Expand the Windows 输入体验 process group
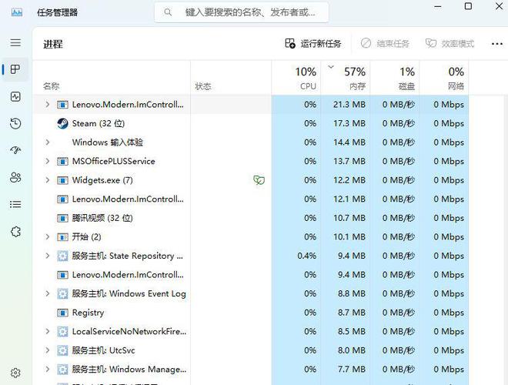The width and height of the screenshot is (508, 385). pyautogui.click(x=47, y=142)
